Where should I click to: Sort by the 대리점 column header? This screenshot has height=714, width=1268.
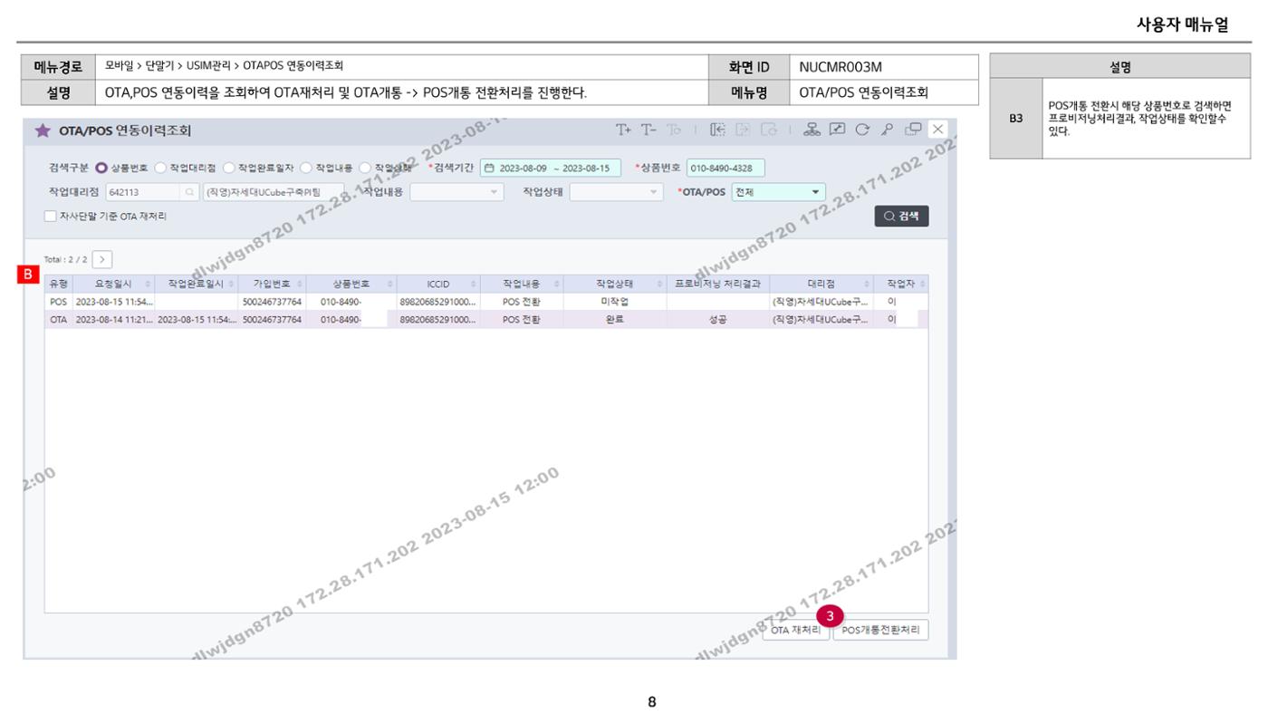tap(823, 284)
